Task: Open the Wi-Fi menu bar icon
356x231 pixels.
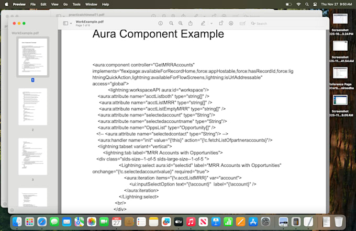Action: click(x=298, y=4)
